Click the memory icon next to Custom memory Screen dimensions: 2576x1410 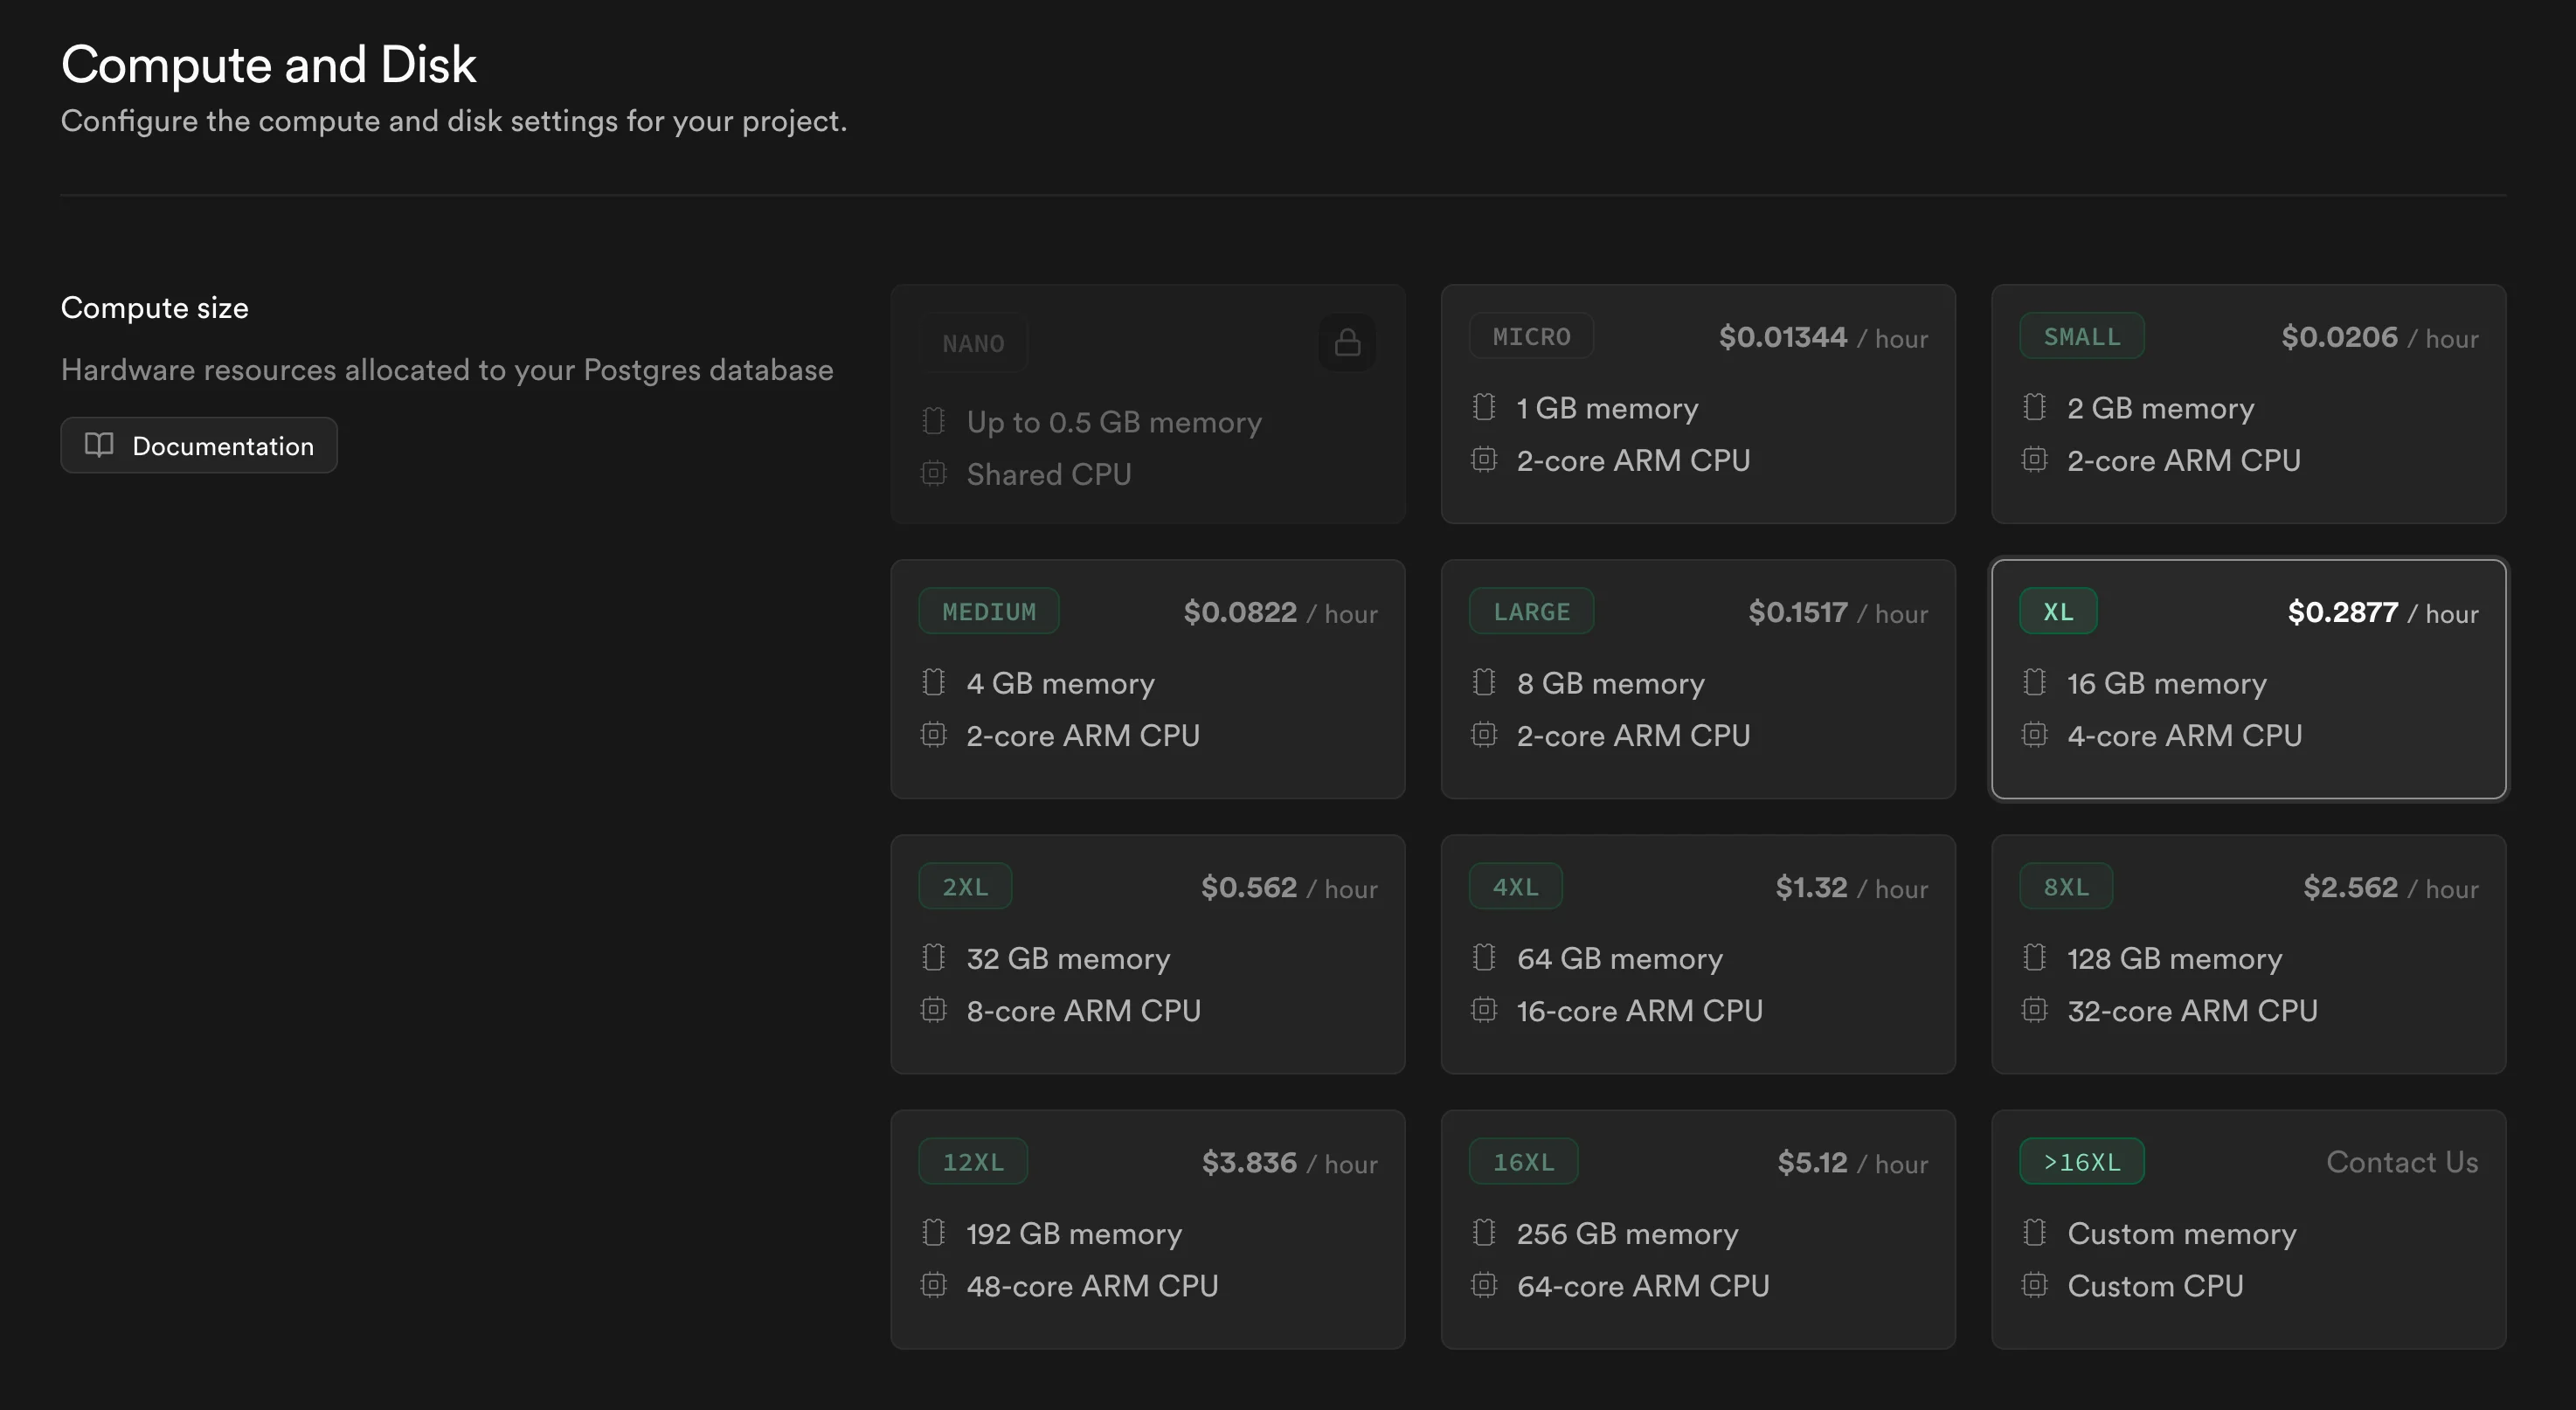tap(2034, 1233)
